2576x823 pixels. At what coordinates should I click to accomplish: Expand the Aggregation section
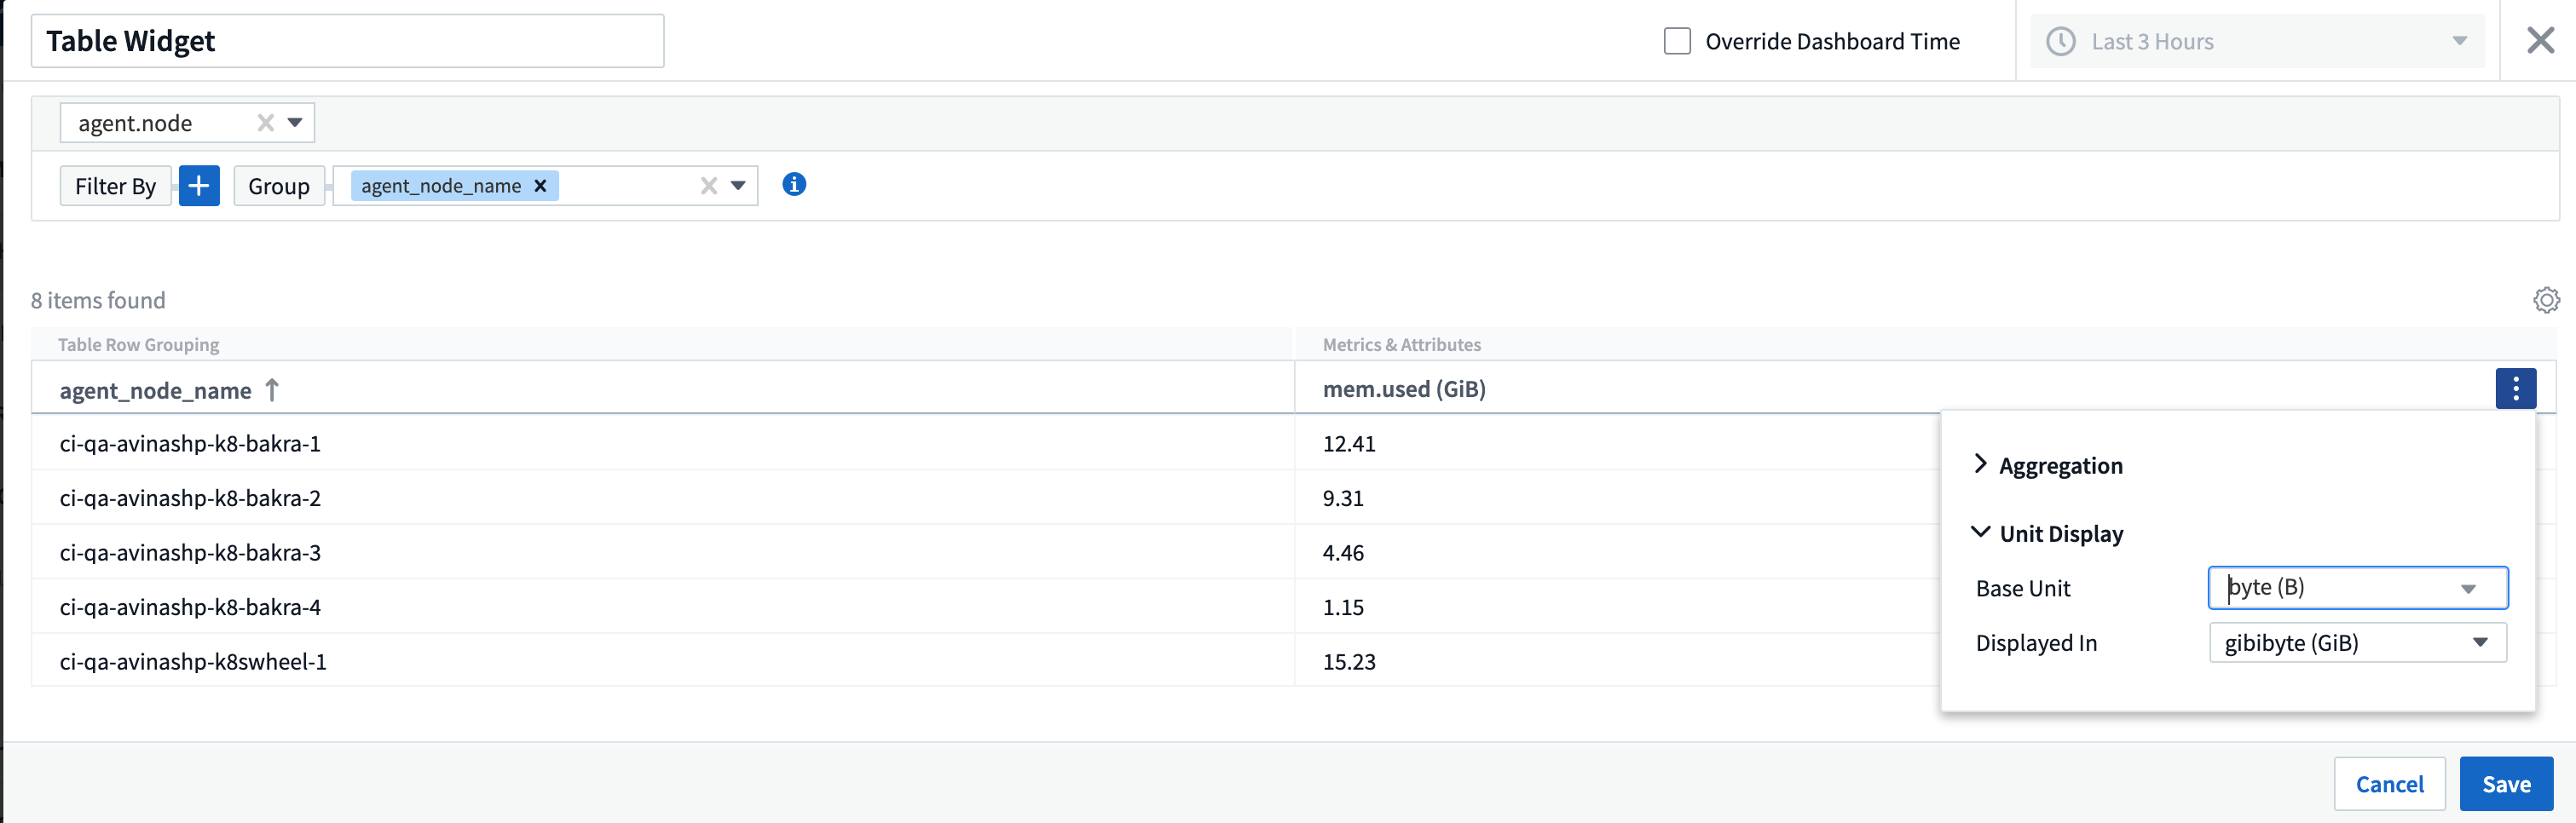pyautogui.click(x=1981, y=465)
